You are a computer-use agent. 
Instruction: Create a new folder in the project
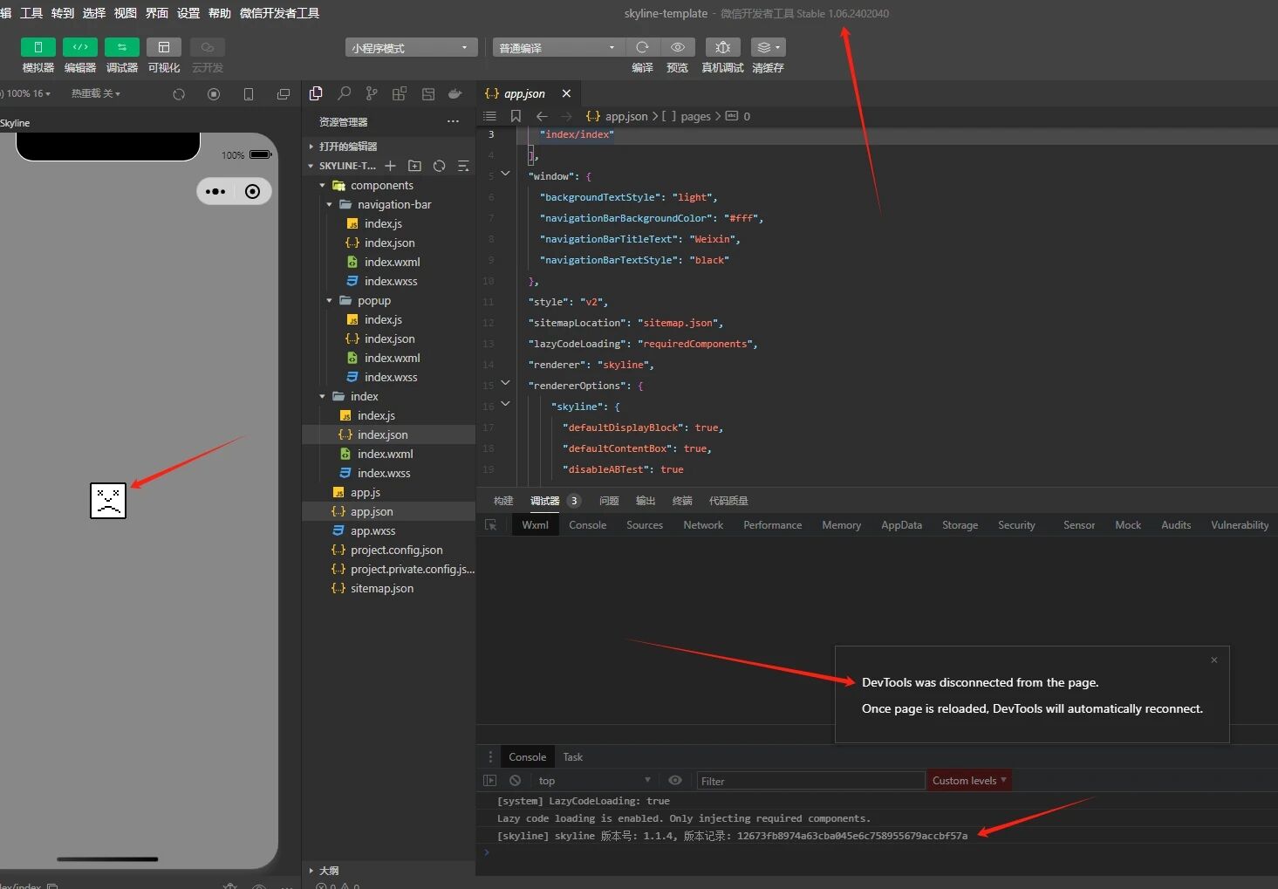click(x=414, y=166)
